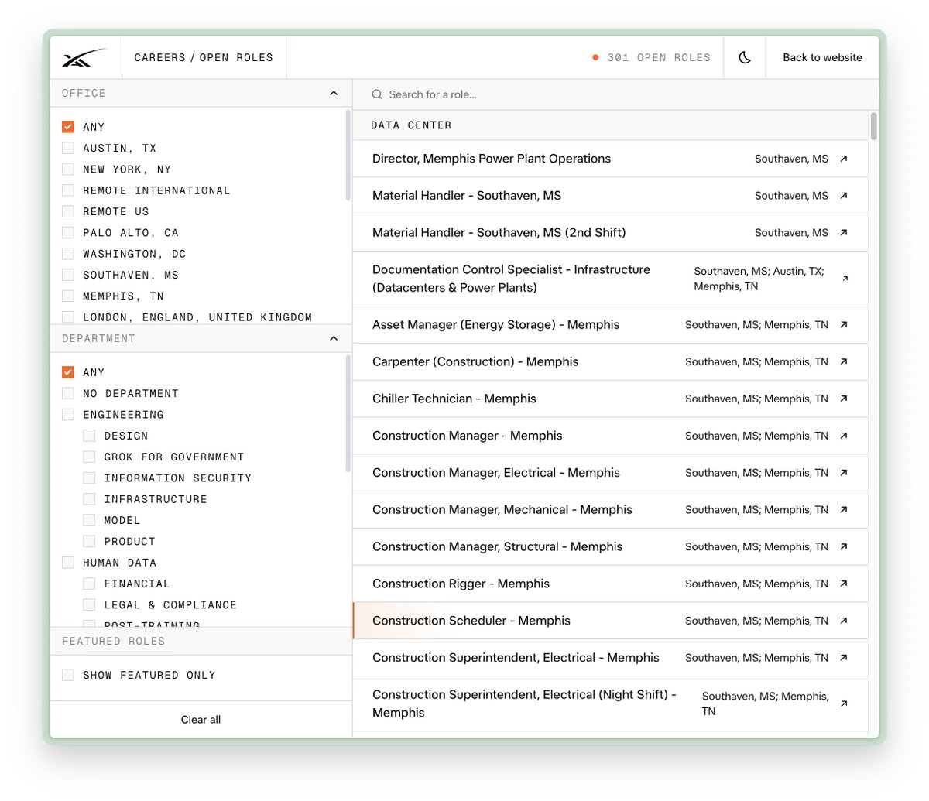Click arrow icon for Asset Manager (Energy Storage)
929x801 pixels.
coord(844,325)
